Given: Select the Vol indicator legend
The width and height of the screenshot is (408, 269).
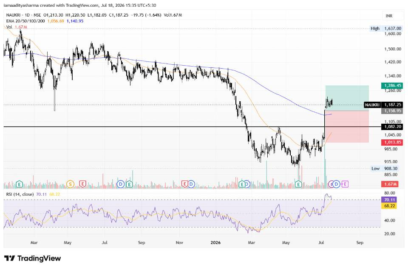Looking at the screenshot, I should coord(9,27).
